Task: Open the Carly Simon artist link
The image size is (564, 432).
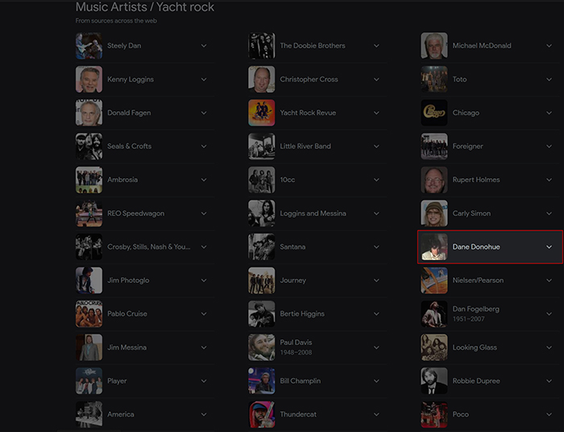Action: click(472, 214)
